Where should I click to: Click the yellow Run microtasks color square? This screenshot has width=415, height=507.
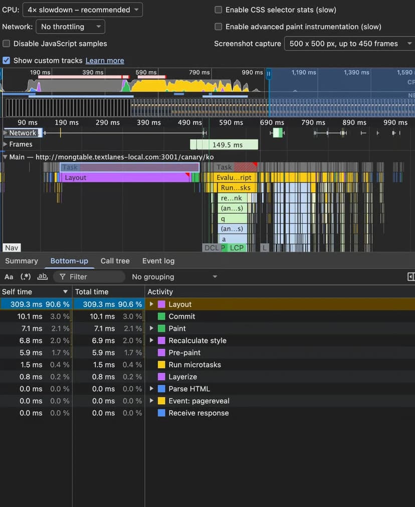pos(161,365)
